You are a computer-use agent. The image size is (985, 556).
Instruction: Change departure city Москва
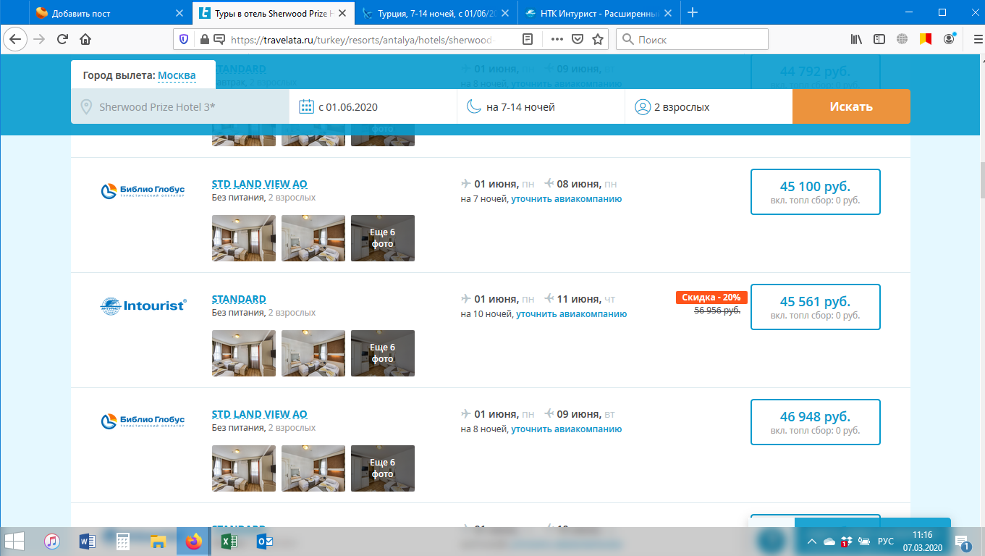coord(177,75)
